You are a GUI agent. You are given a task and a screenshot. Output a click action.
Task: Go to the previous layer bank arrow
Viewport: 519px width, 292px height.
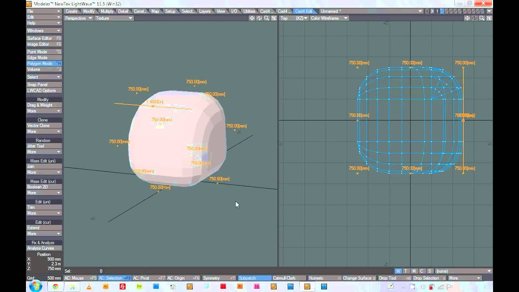coord(427,11)
